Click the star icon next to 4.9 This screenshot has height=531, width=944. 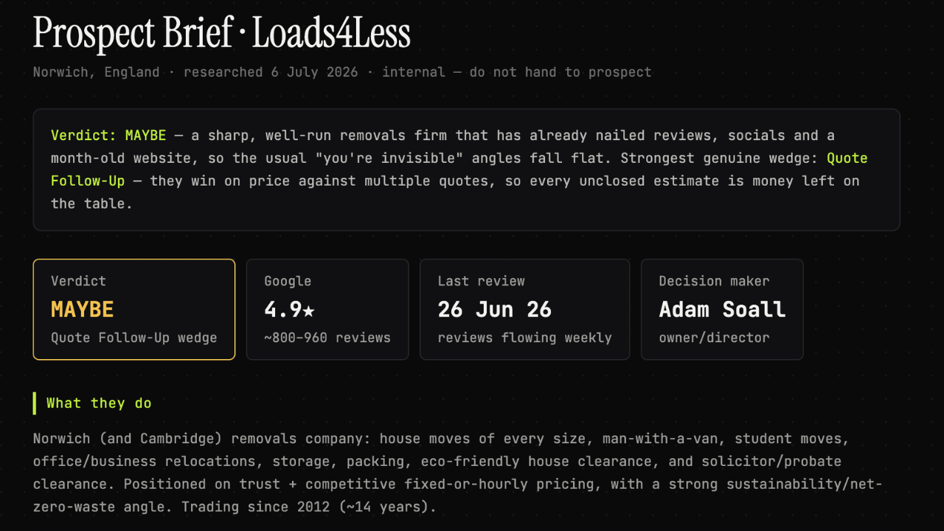[308, 310]
